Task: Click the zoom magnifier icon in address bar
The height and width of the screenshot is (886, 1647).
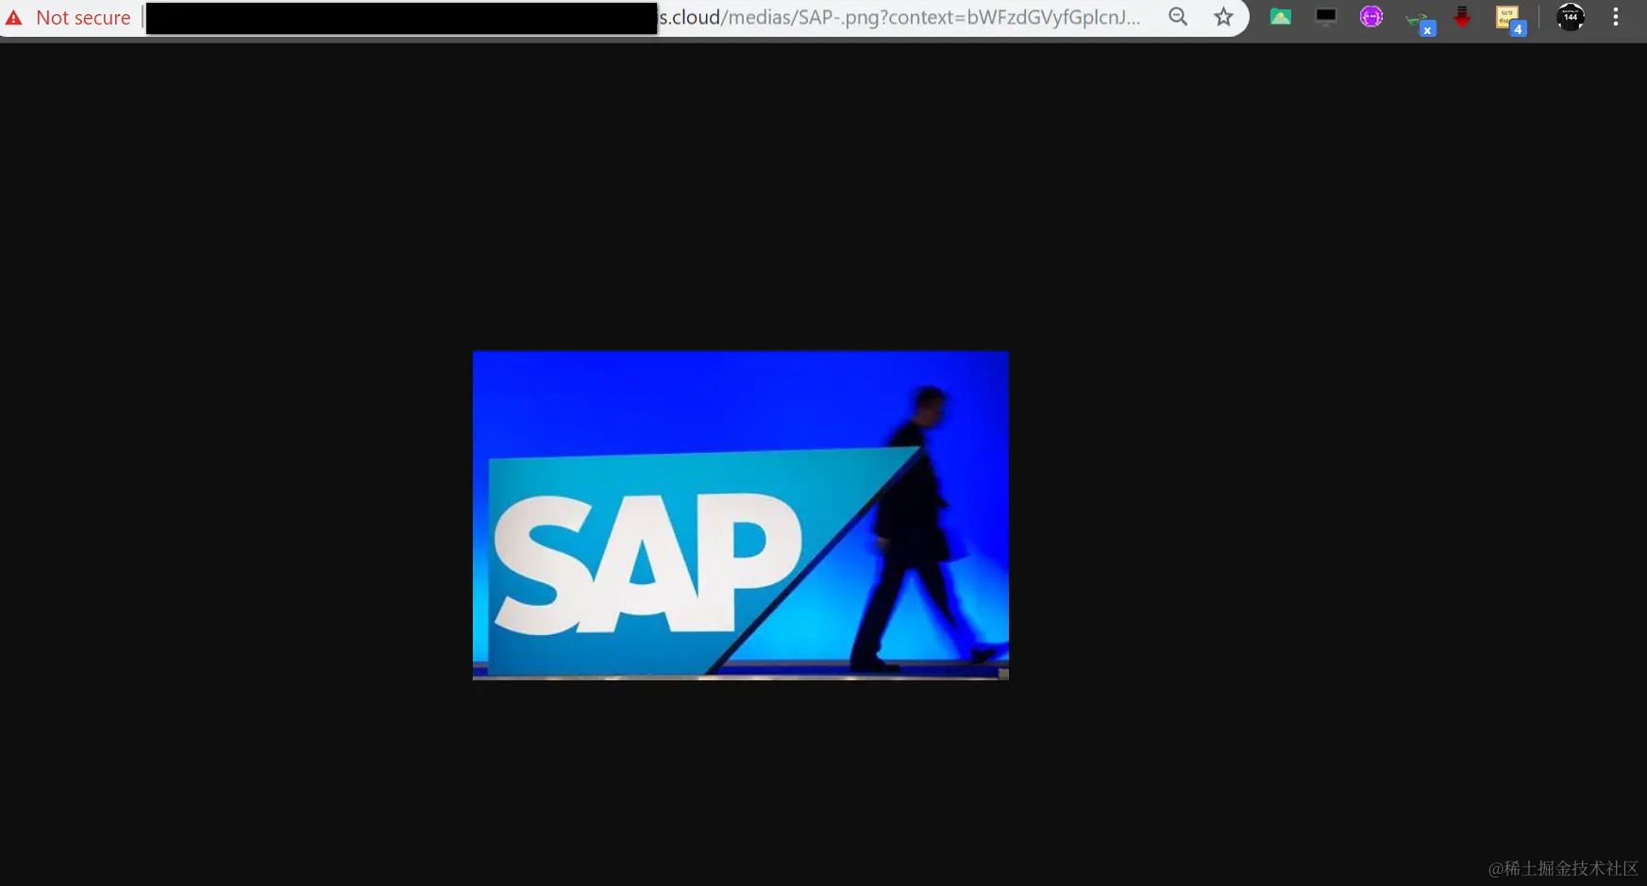Action: tap(1178, 17)
